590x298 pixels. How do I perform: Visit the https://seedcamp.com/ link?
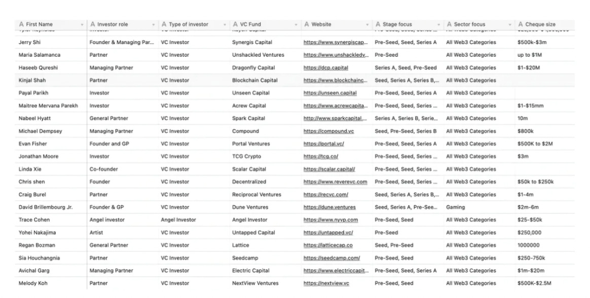point(332,258)
